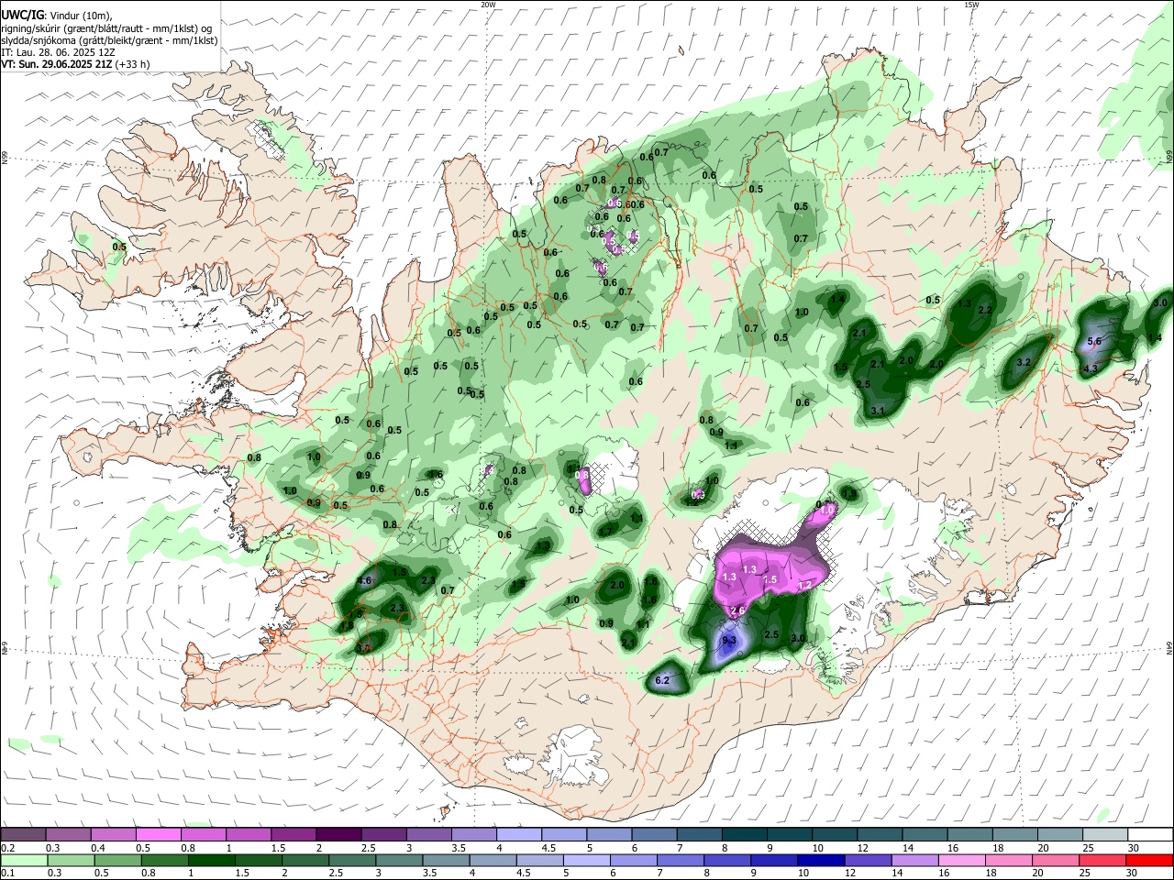Click the 2.2 precipitation value on the map
This screenshot has width=1174, height=880.
(x=986, y=311)
